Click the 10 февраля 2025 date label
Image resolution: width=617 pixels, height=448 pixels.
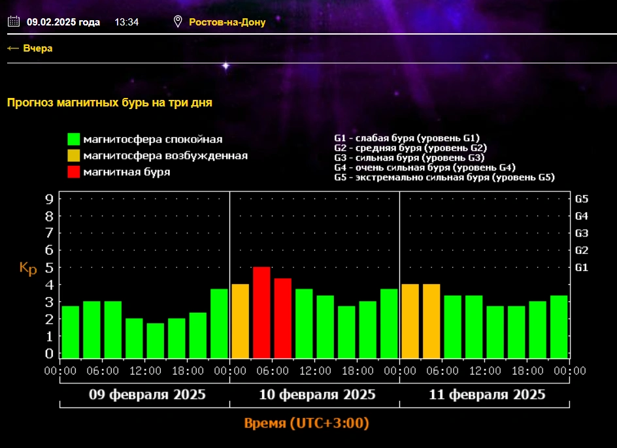317,395
